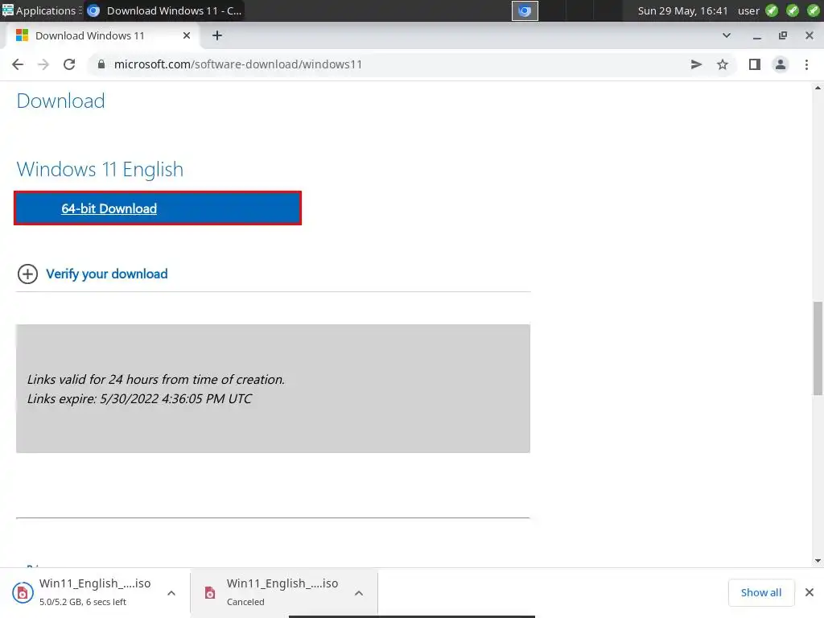Click the Canceled status text
The width and height of the screenshot is (824, 618).
click(x=245, y=602)
